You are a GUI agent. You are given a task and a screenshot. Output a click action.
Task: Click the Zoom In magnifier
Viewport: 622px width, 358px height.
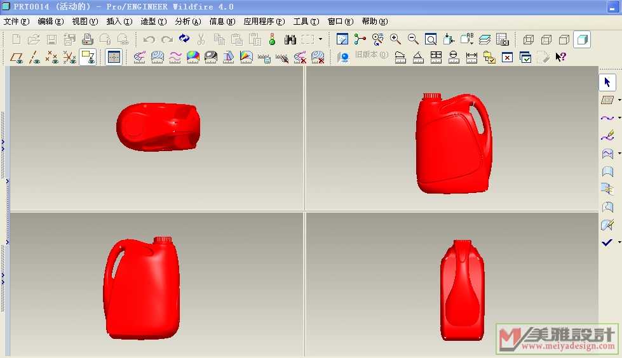coord(395,39)
